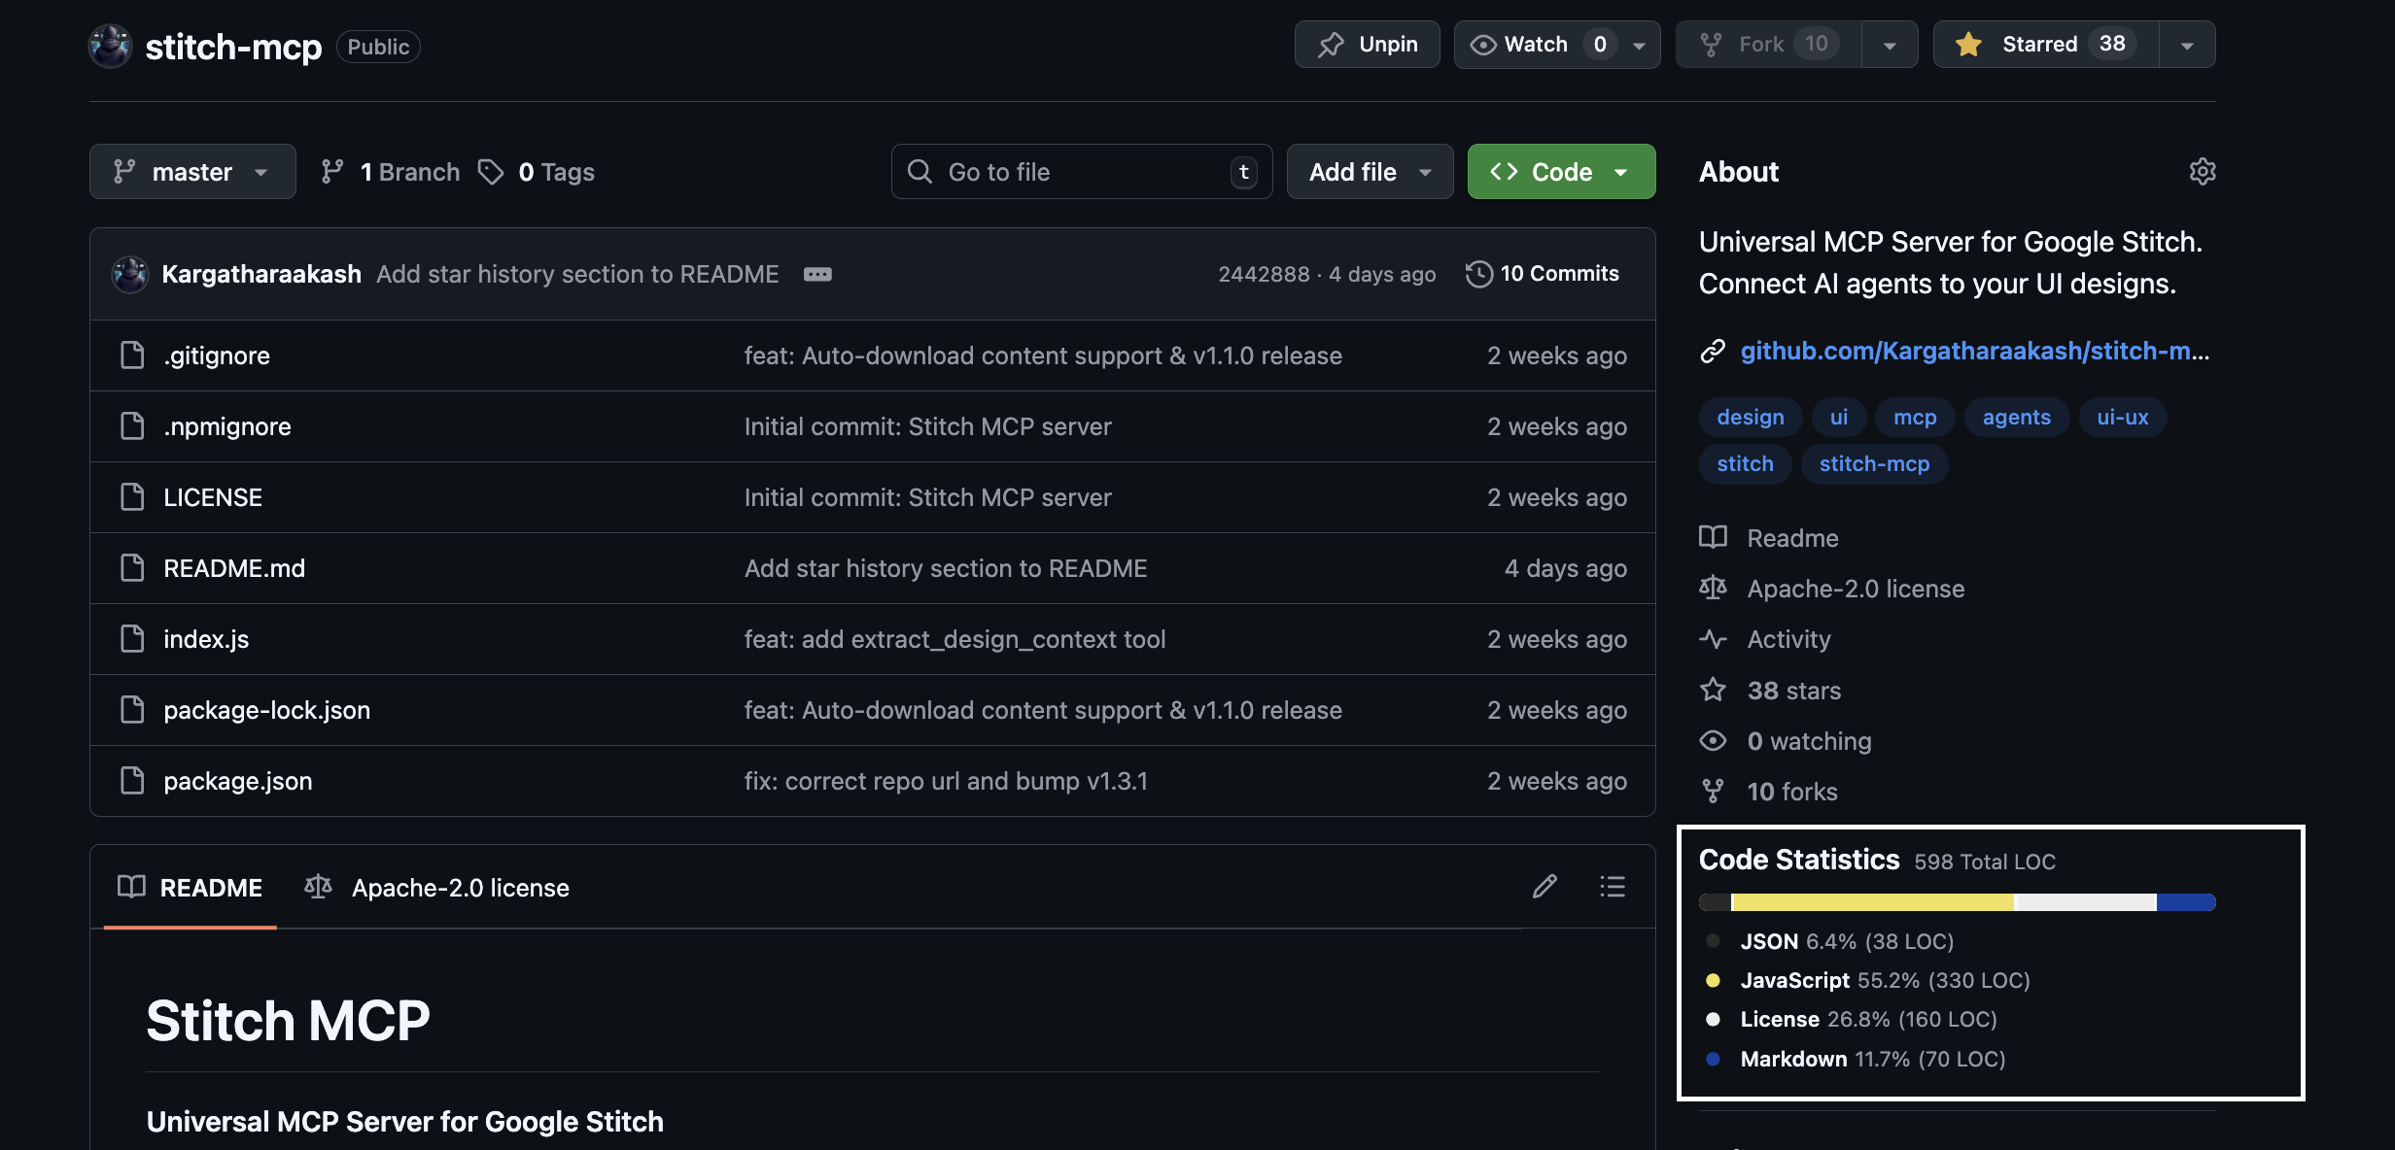Open the master branch dropdown
The height and width of the screenshot is (1150, 2395).
click(x=192, y=172)
